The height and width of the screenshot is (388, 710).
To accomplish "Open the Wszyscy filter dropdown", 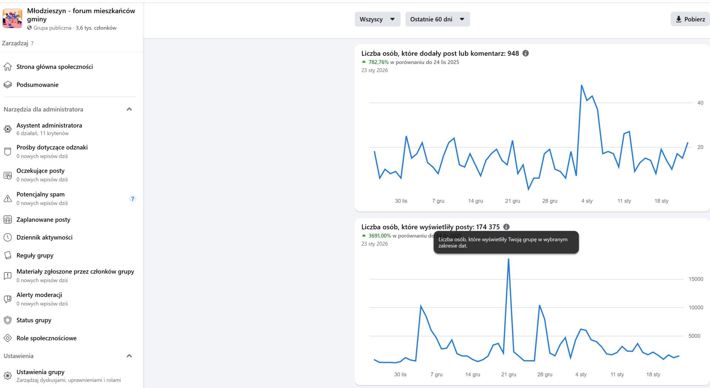I will (377, 19).
